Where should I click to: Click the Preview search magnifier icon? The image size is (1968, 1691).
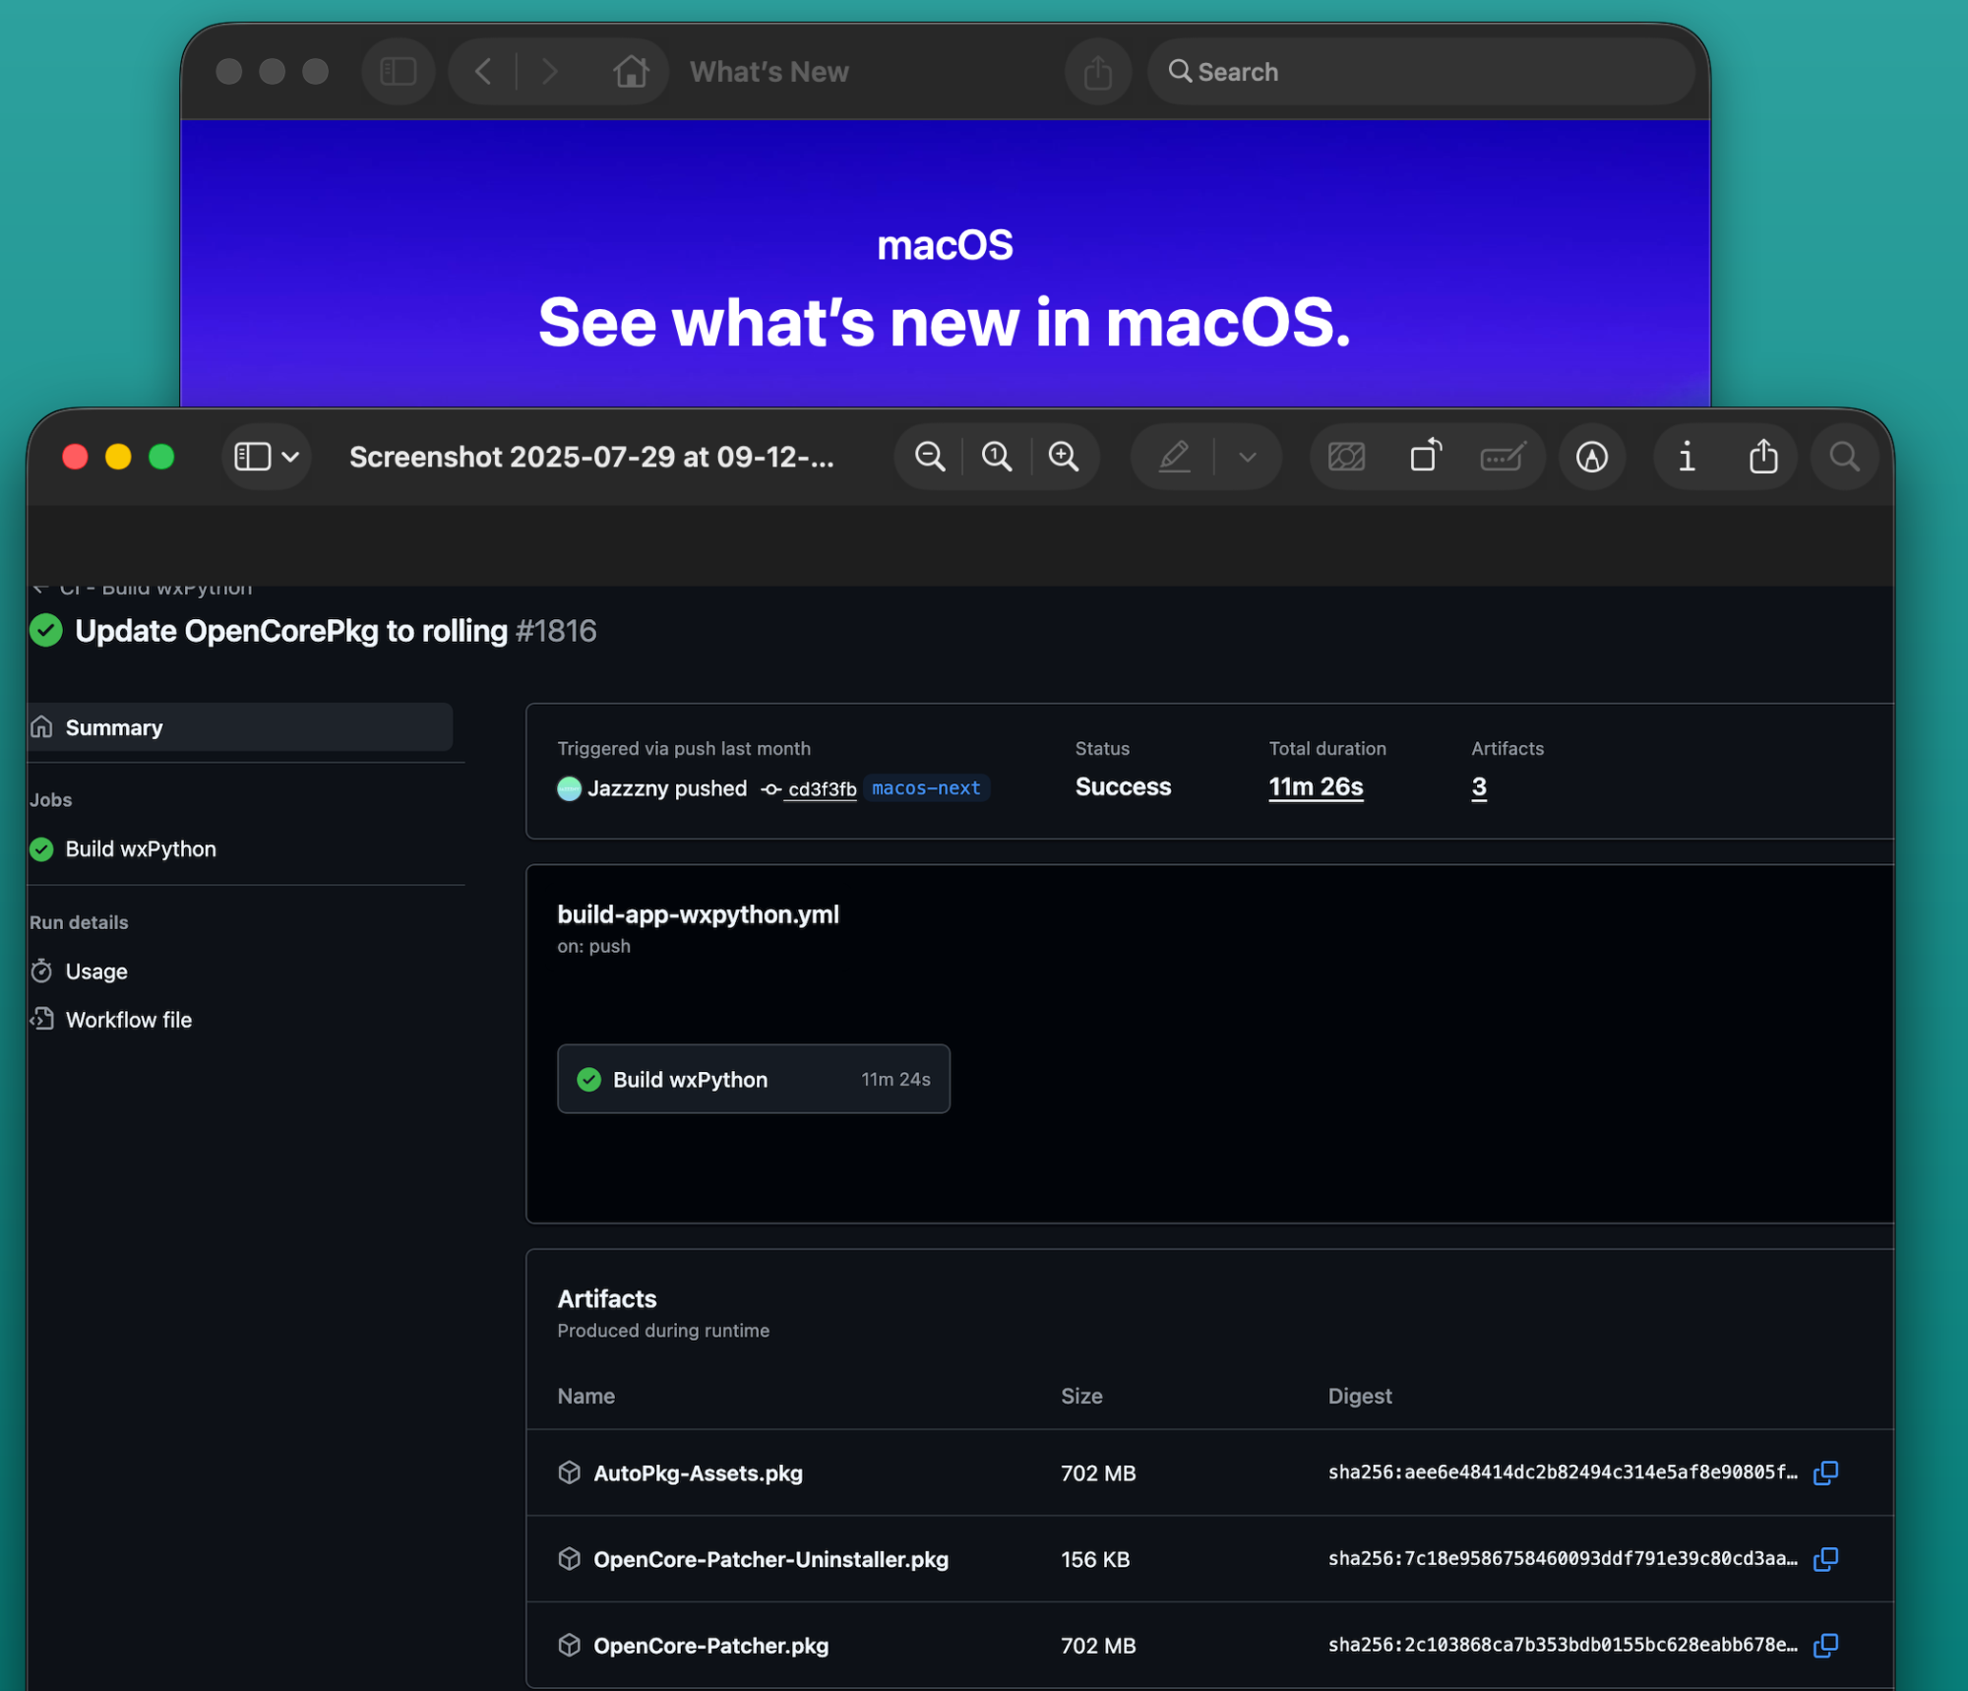1844,457
